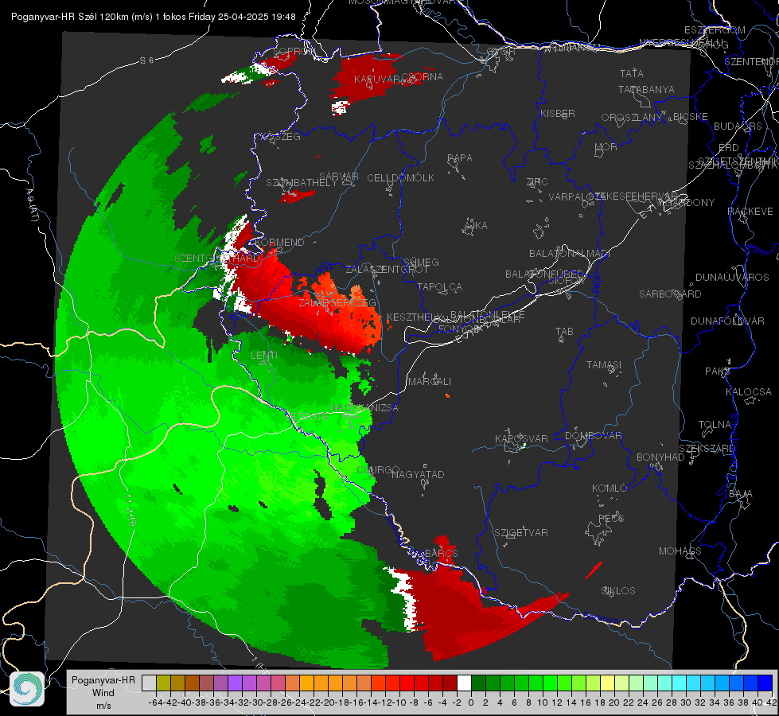The image size is (779, 716).
Task: Click the PÉCS city label
Action: click(610, 518)
